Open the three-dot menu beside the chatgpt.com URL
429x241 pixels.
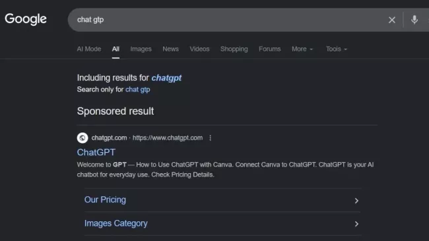click(x=210, y=138)
